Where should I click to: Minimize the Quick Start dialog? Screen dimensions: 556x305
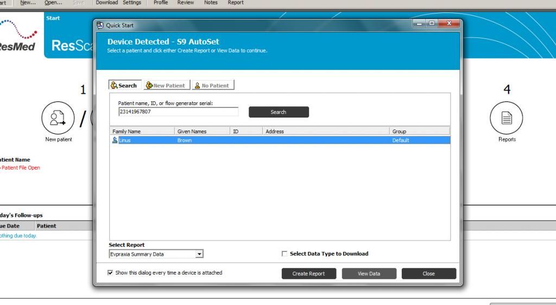click(419, 23)
